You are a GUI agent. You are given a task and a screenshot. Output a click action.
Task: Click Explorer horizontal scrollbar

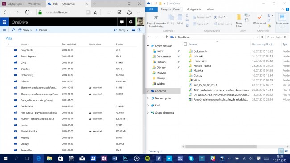221,147
